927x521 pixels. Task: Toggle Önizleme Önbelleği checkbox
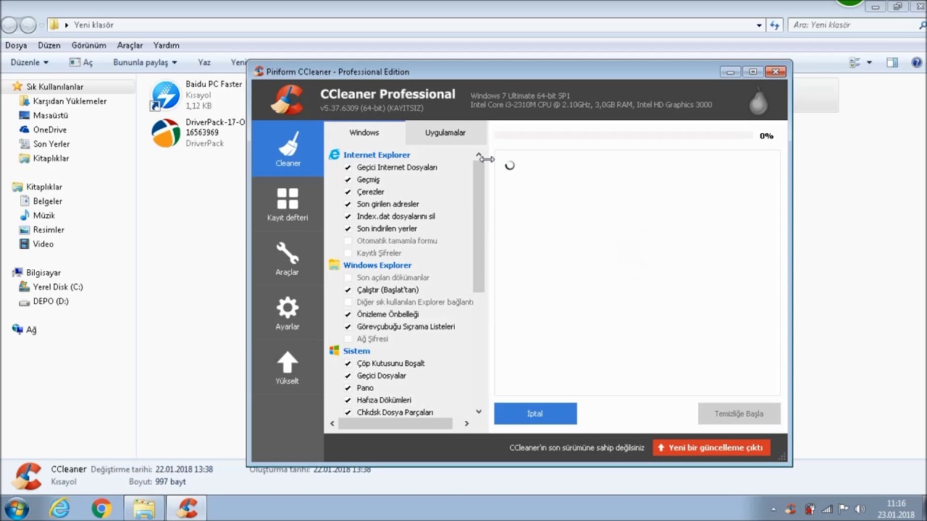[348, 314]
